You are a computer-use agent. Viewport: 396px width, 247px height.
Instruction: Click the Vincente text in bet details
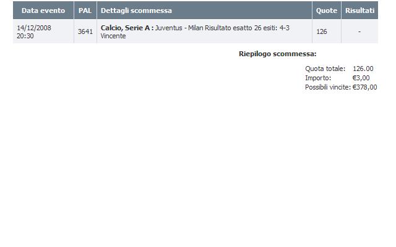(x=113, y=36)
